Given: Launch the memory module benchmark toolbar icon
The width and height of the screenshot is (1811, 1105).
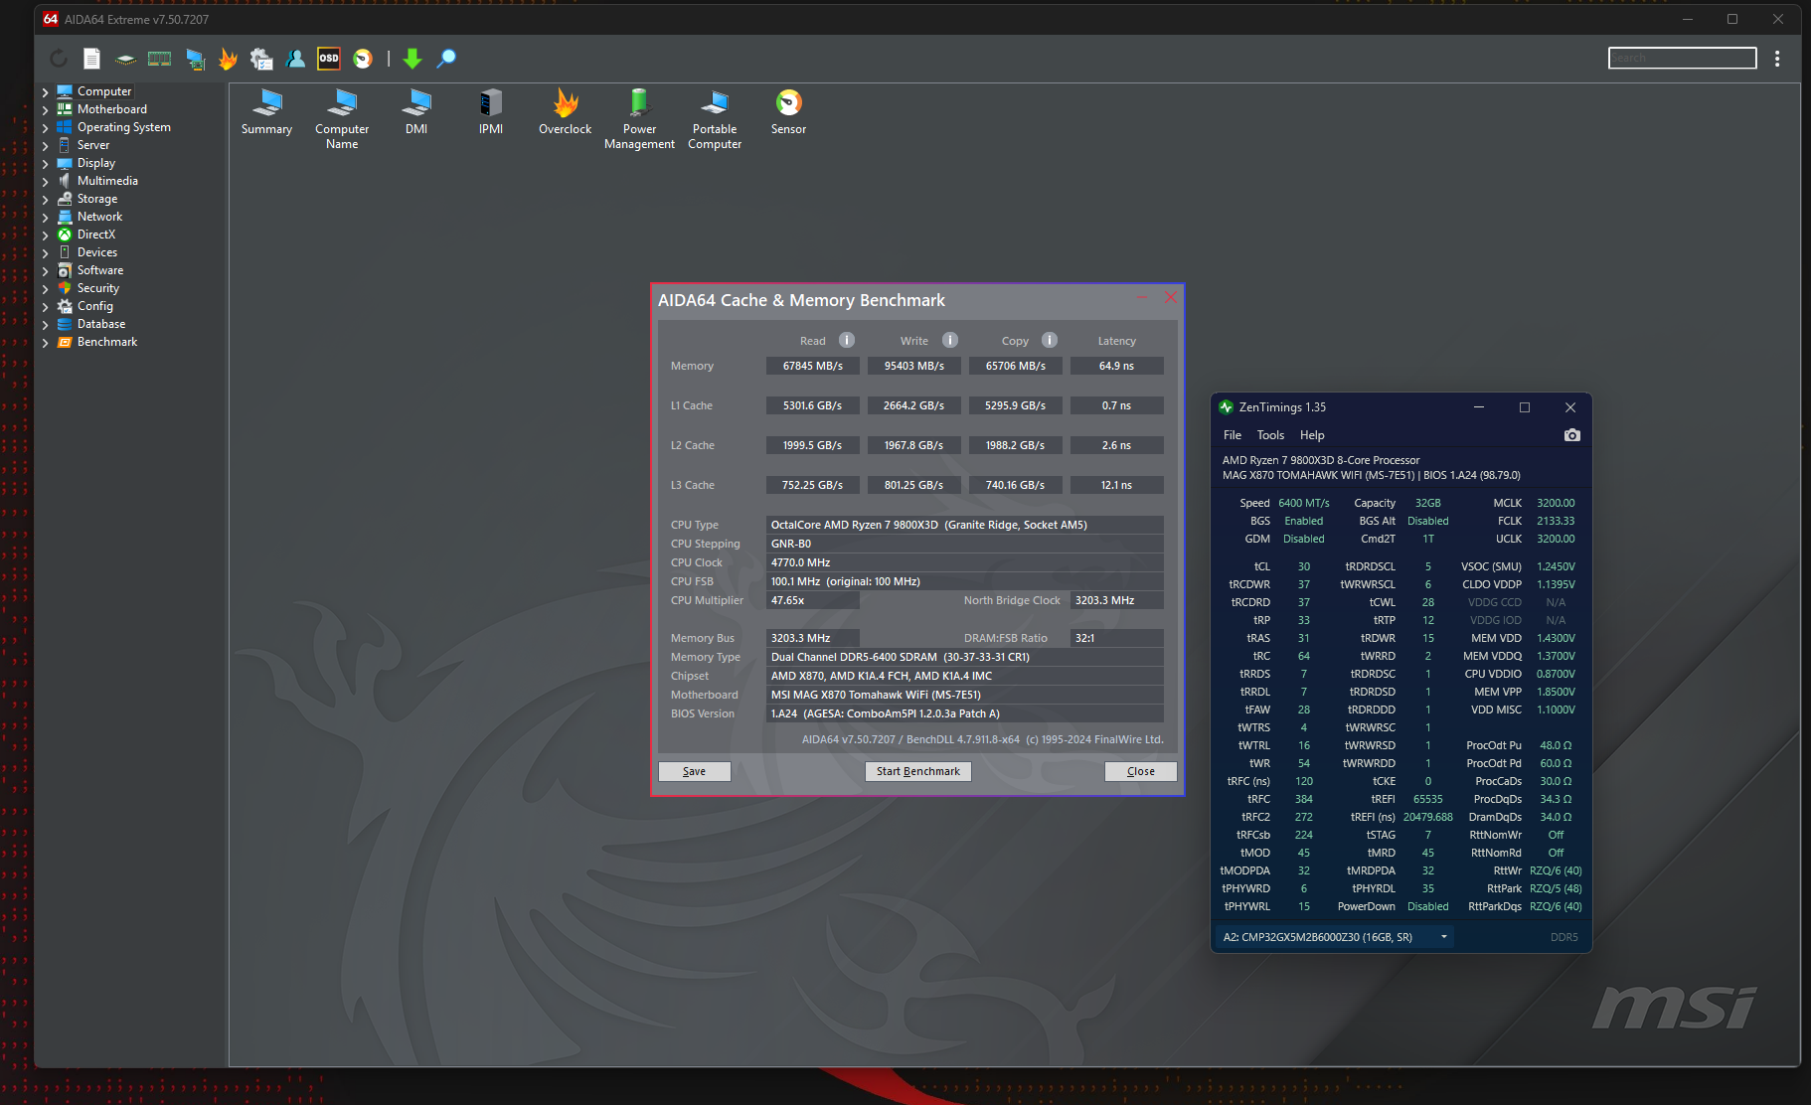Looking at the screenshot, I should 159,59.
